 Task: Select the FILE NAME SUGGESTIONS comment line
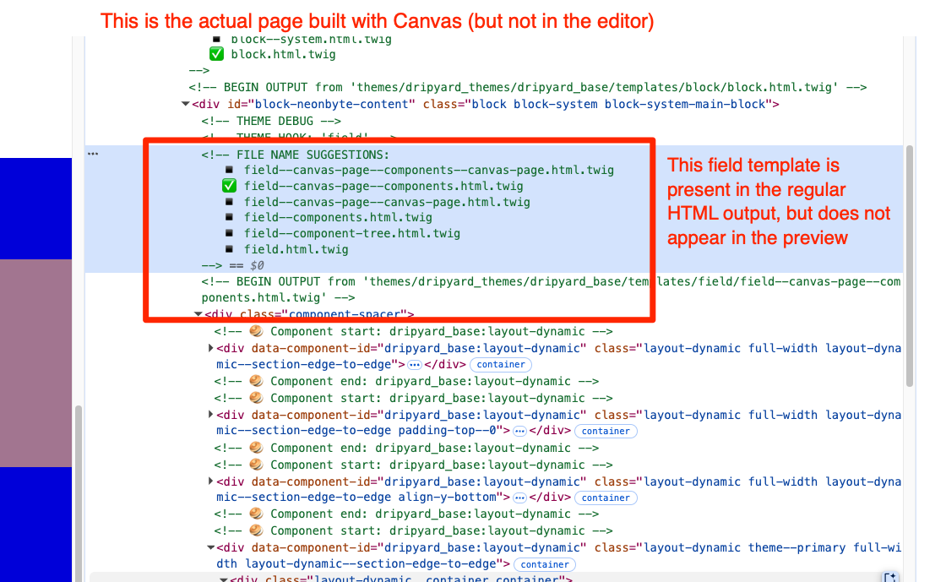point(296,155)
